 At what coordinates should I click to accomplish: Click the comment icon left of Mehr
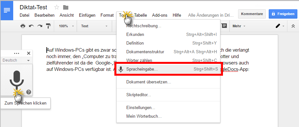tap(225, 26)
